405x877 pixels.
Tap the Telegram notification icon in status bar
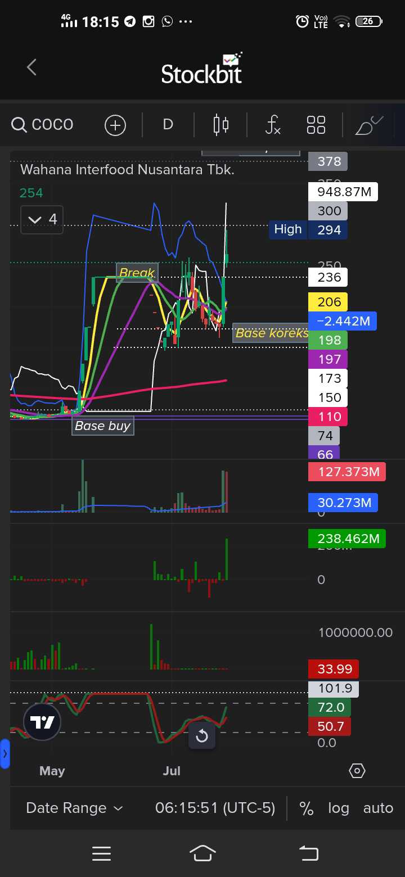click(x=130, y=22)
